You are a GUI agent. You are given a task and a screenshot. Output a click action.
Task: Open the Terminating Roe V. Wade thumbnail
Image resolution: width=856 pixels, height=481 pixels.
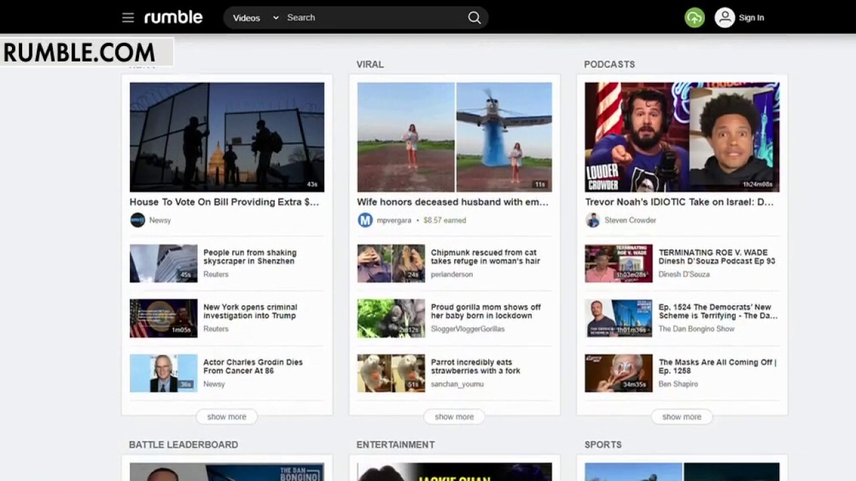click(x=619, y=263)
